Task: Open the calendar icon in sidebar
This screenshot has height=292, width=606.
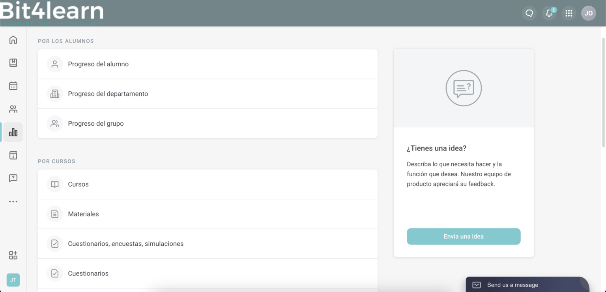Action: (13, 86)
